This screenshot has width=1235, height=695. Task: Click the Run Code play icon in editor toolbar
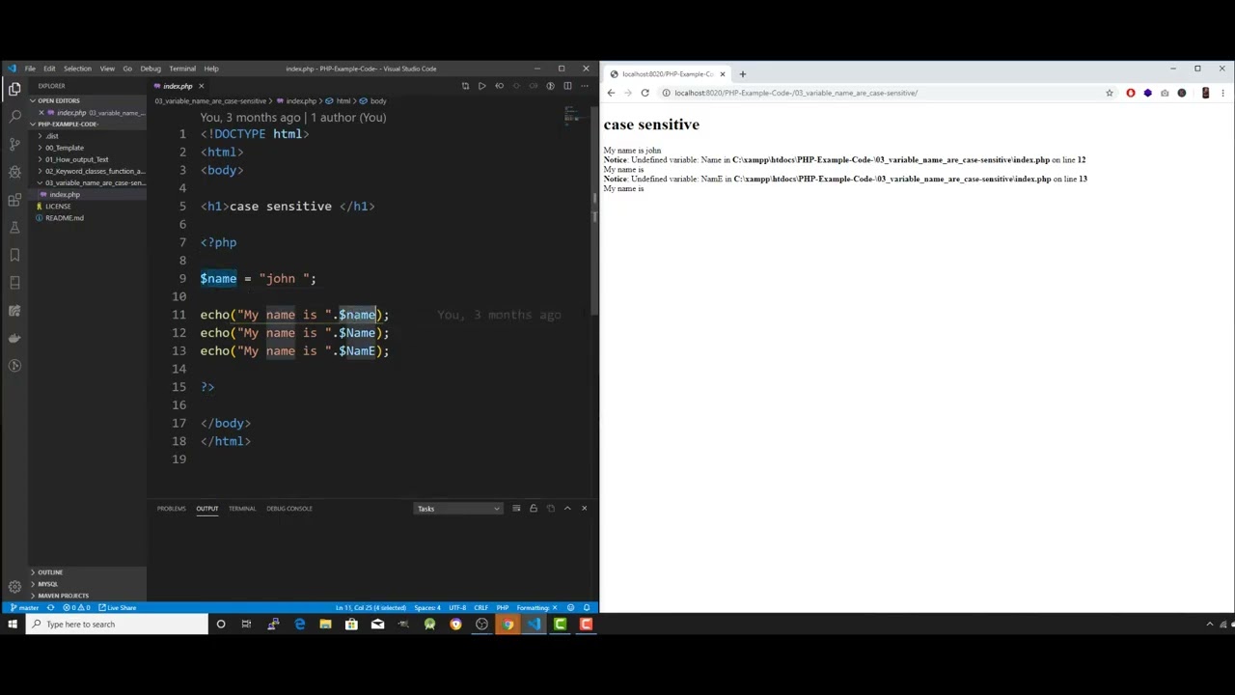(x=481, y=86)
